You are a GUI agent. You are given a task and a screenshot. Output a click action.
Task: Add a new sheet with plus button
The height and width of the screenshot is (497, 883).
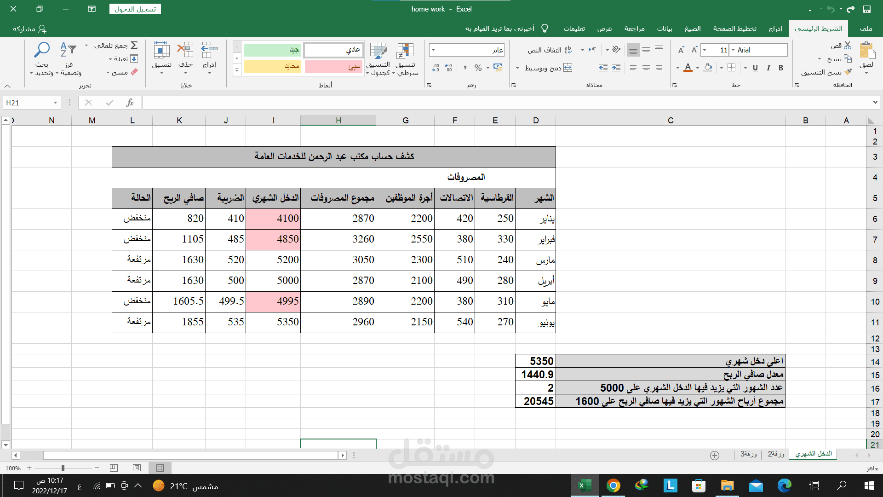[714, 455]
